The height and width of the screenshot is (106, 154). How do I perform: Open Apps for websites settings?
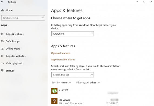16,56
